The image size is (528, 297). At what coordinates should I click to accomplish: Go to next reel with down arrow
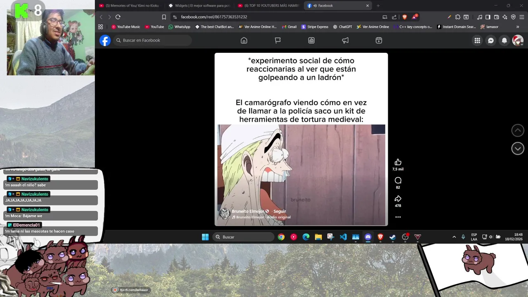coord(518,148)
